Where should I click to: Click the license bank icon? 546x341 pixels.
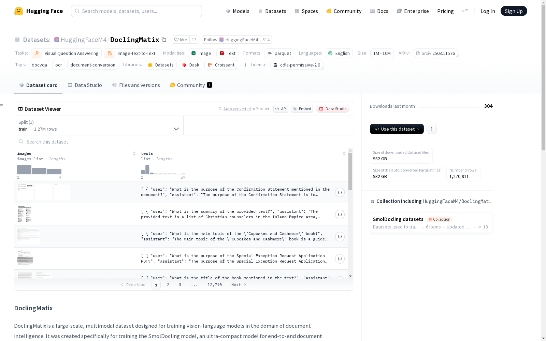(x=275, y=65)
